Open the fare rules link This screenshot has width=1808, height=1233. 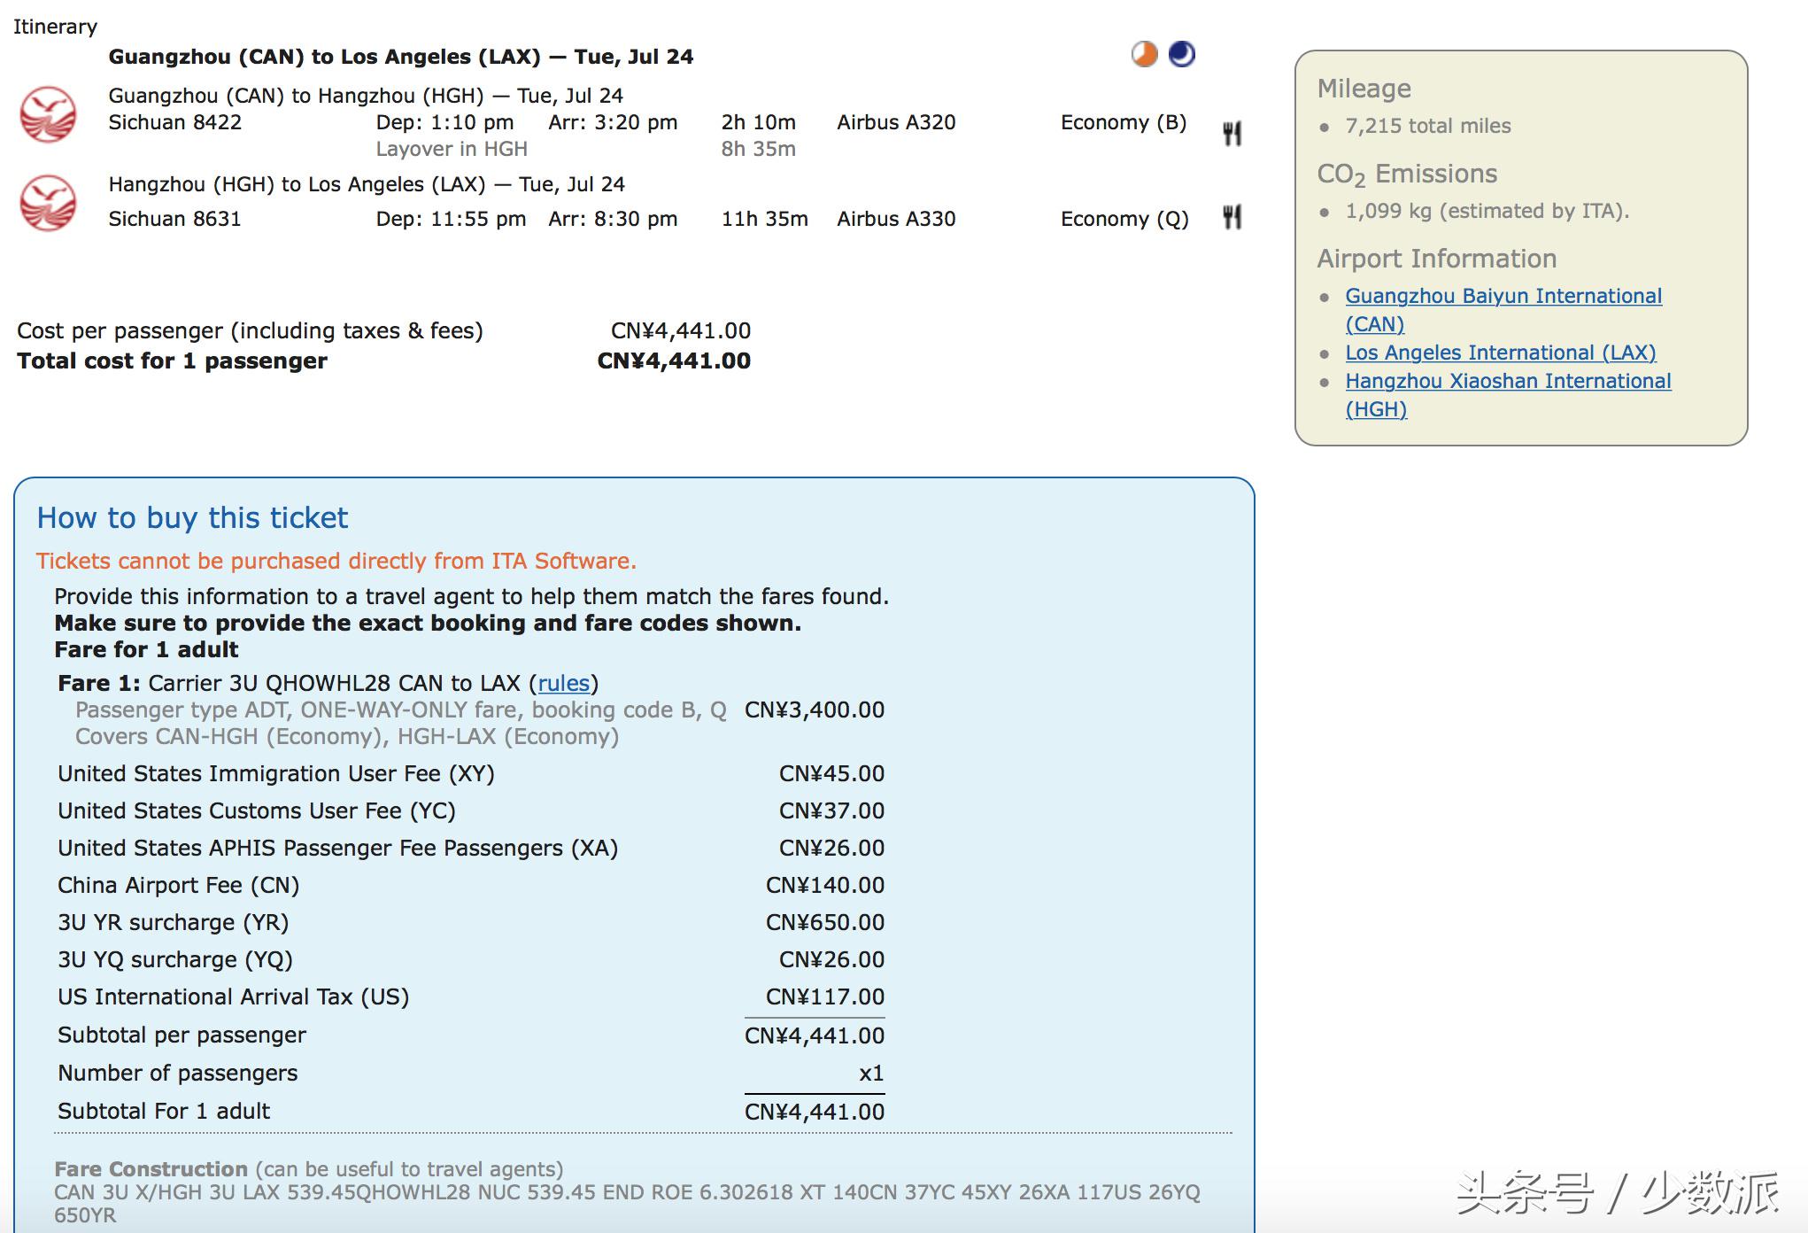click(563, 683)
